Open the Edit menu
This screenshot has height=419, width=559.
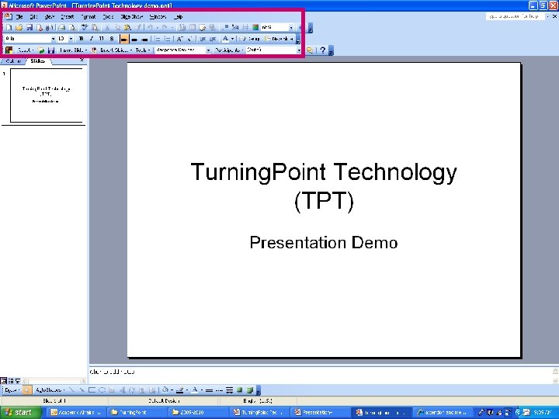33,17
